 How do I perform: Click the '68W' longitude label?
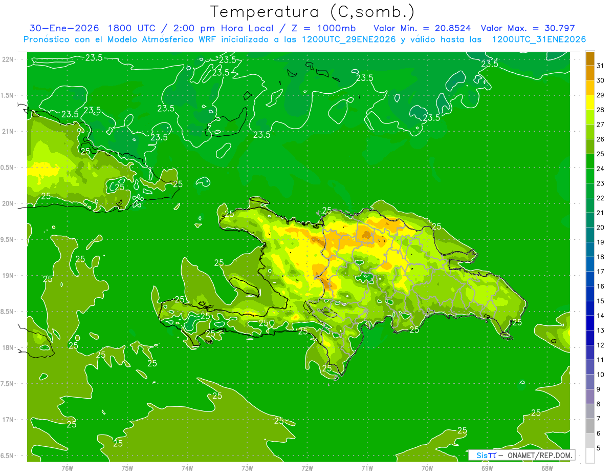547,468
